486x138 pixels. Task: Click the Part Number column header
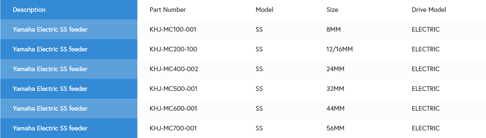point(168,10)
